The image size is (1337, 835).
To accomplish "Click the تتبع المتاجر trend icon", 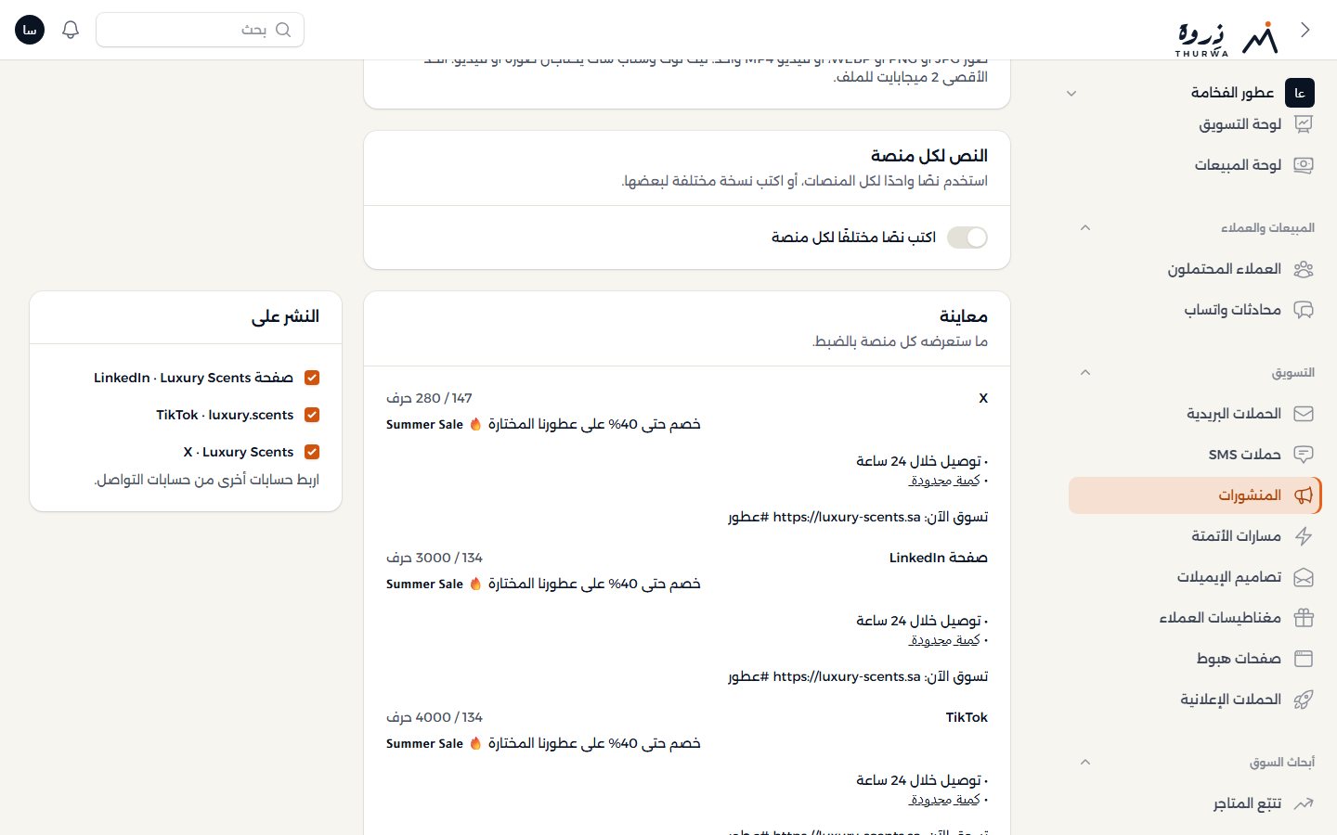I will [x=1304, y=803].
